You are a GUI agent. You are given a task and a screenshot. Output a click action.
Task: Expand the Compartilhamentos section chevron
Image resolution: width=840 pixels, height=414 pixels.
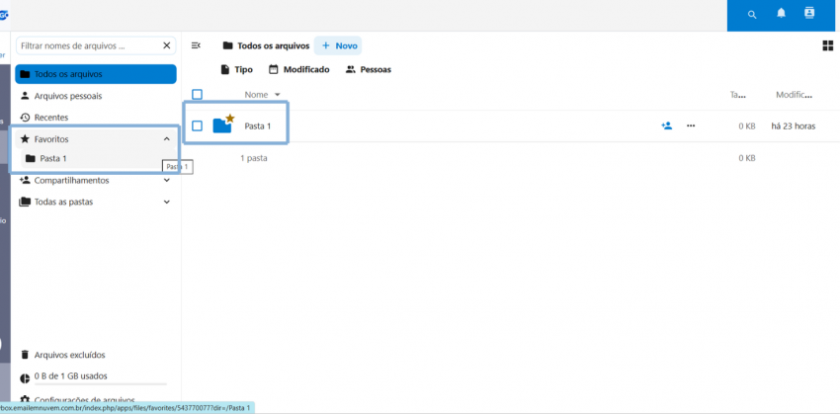(x=167, y=181)
